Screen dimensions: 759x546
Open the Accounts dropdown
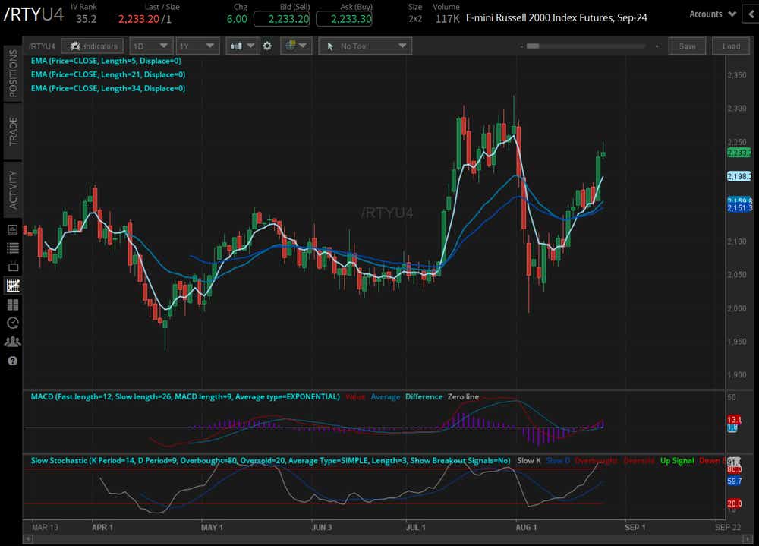tap(713, 14)
